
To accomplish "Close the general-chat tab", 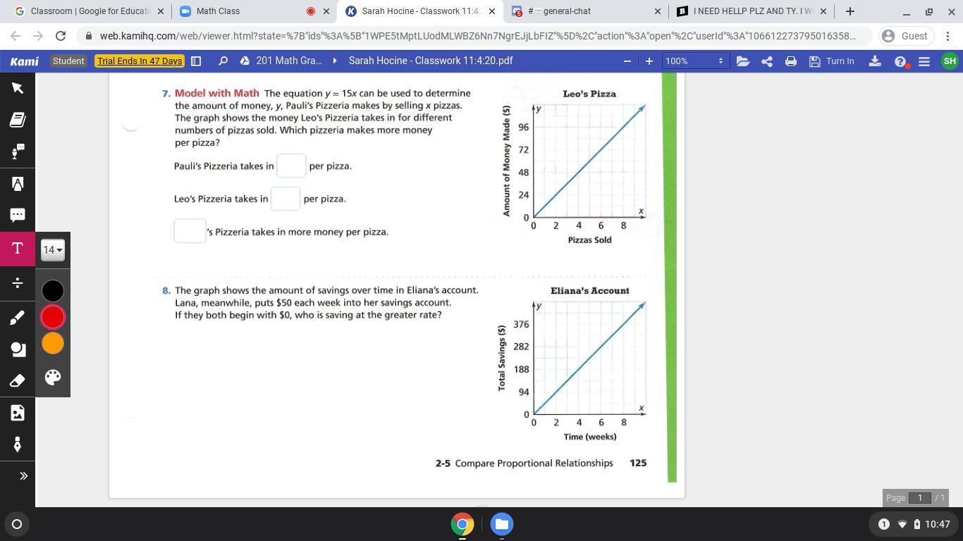I will (658, 11).
